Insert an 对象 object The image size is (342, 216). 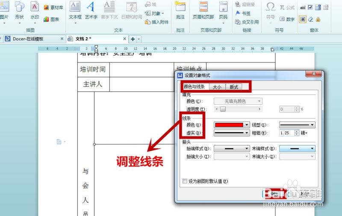click(154, 13)
